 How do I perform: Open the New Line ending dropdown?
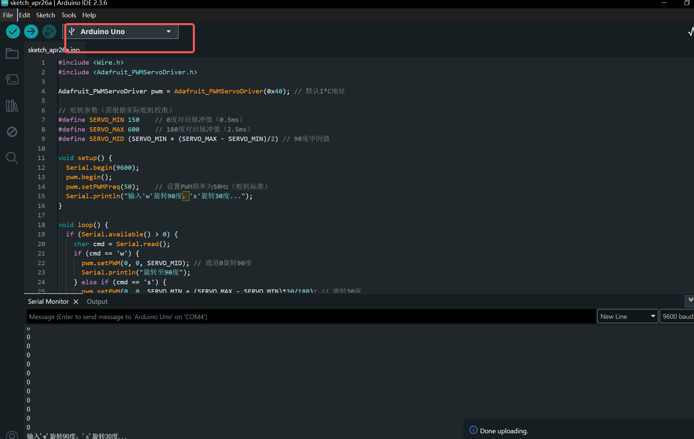coord(627,316)
